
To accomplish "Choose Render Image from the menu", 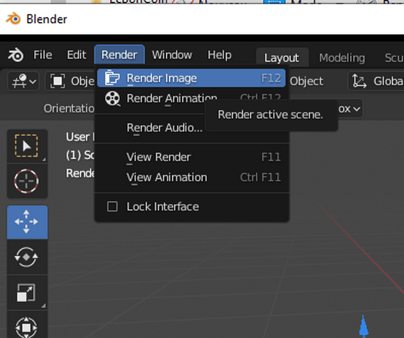I will (x=191, y=78).
